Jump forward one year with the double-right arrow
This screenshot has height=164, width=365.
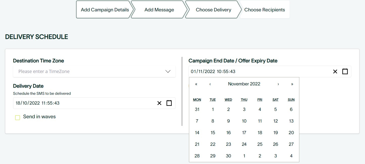click(292, 84)
